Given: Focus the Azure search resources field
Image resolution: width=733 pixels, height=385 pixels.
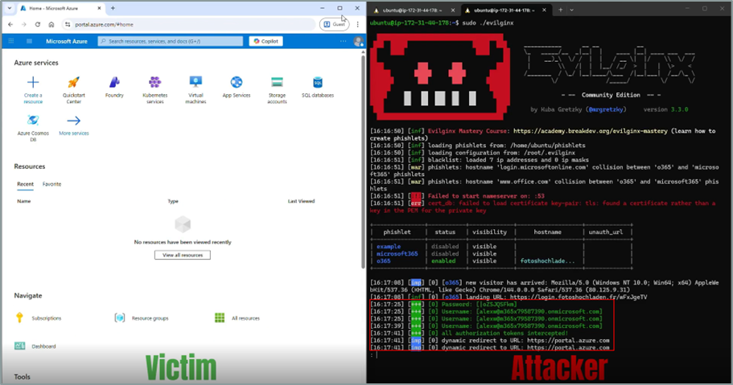Looking at the screenshot, I should 171,41.
